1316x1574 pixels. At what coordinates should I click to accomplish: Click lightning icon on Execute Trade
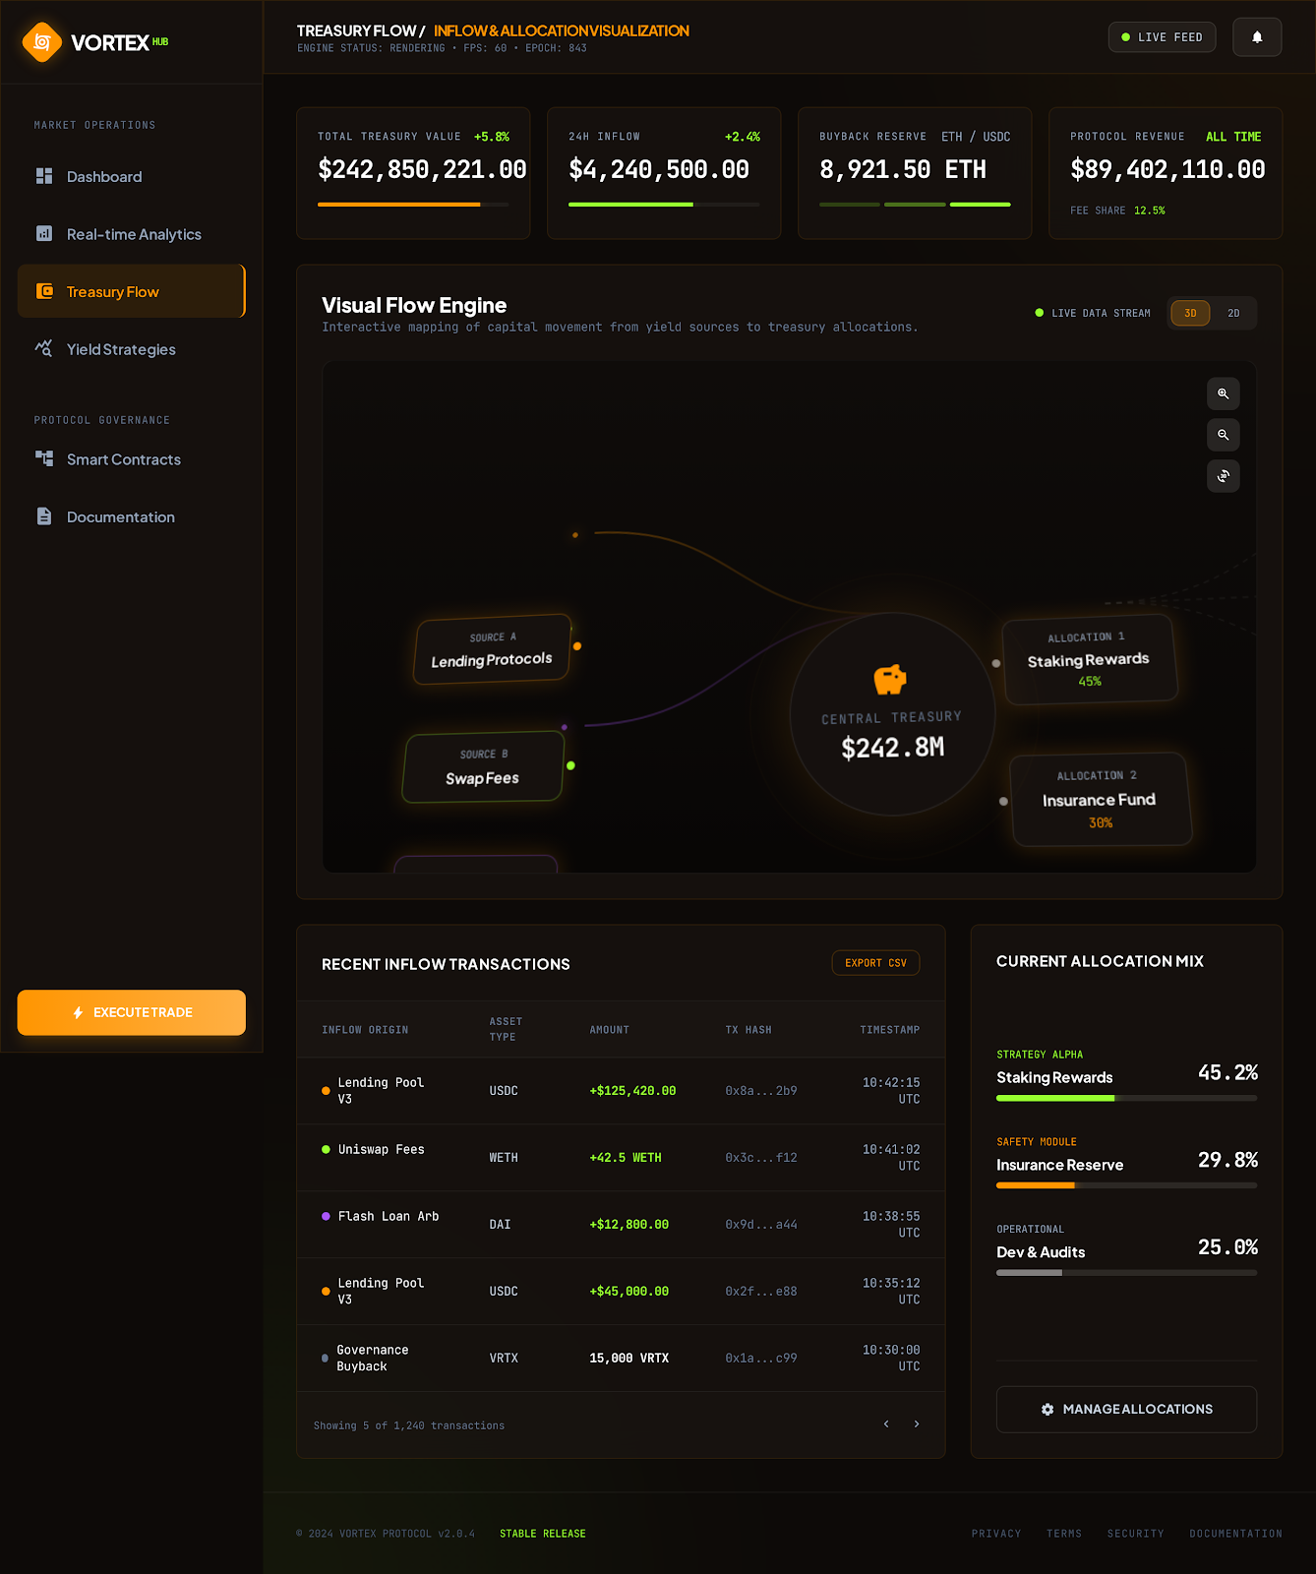click(78, 1012)
